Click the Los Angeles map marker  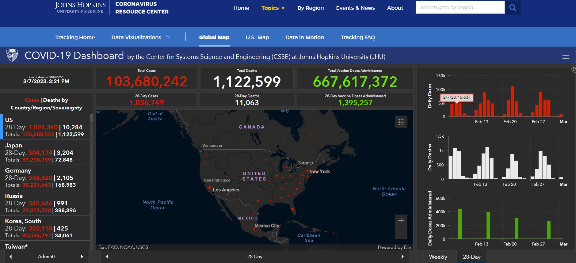(x=213, y=193)
